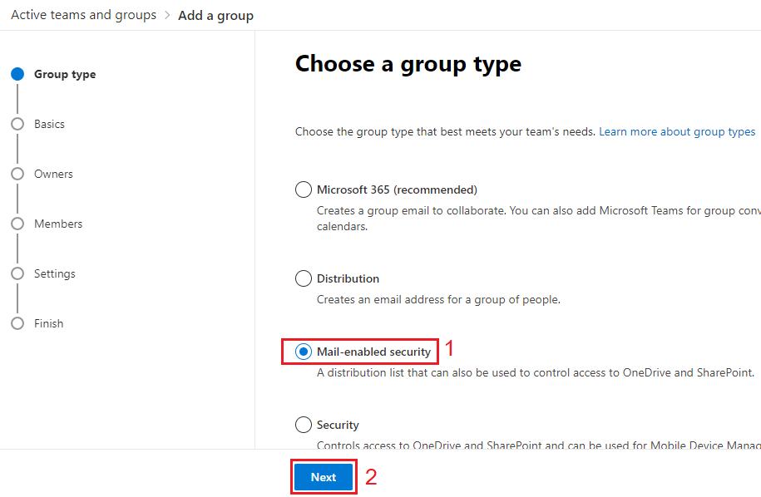The image size is (761, 497).
Task: Go to the Members step label
Action: tap(58, 224)
